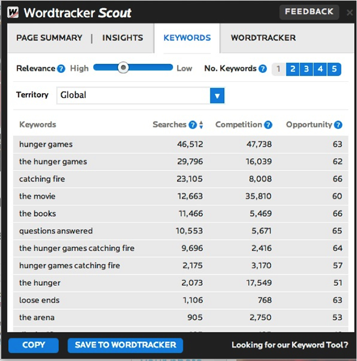Select the Keywords tab

click(187, 38)
